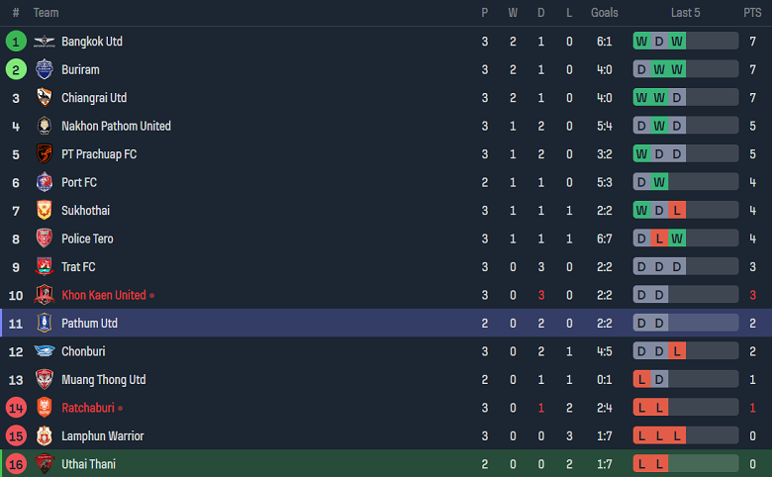Click Sukhothai's red loss badge
Viewport: 772px width, 477px height.
pos(677,211)
